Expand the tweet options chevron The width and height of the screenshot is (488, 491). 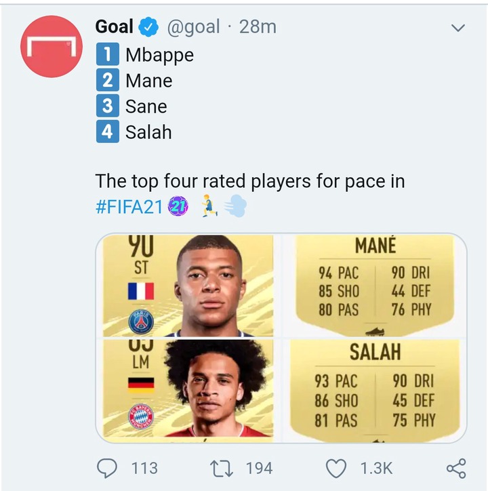pos(458,28)
